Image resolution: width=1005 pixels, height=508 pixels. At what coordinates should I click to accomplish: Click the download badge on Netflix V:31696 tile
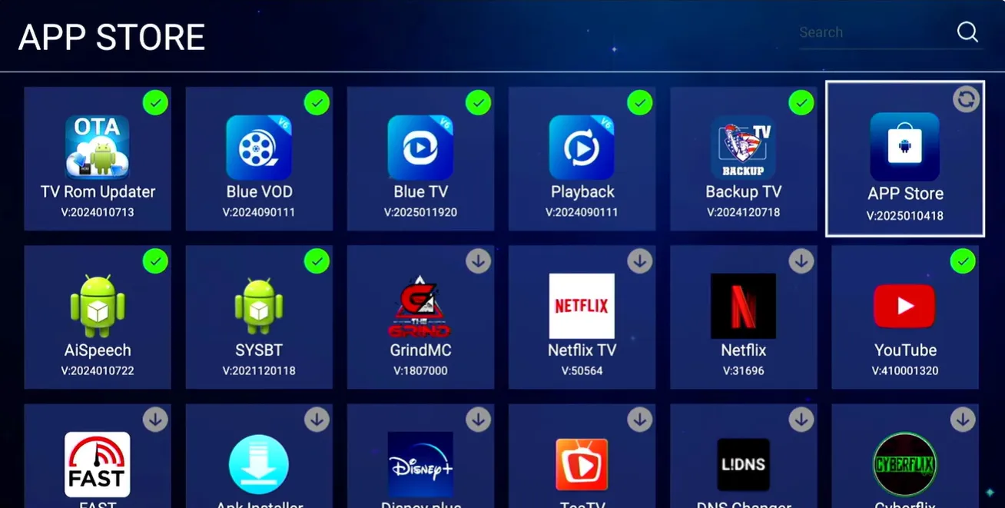(801, 261)
